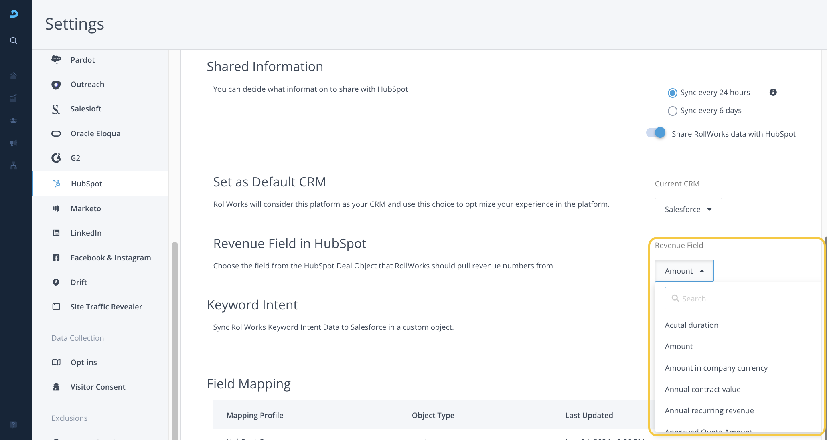This screenshot has height=440, width=827.
Task: Go to Site Traffic Revealer settings
Action: coord(106,307)
